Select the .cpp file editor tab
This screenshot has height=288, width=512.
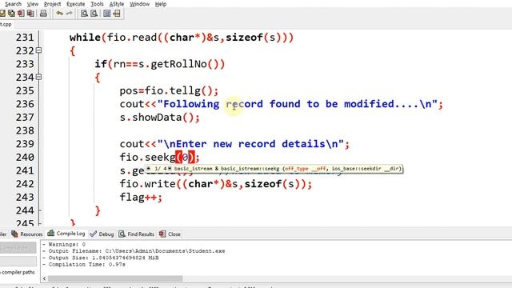6,24
